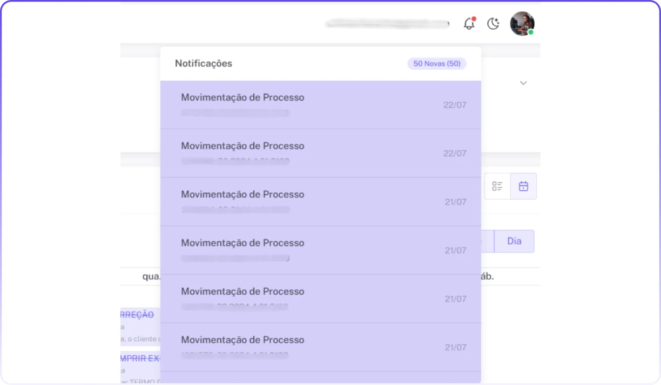Image resolution: width=661 pixels, height=385 pixels.
Task: Open the user profile avatar menu
Action: (x=522, y=24)
